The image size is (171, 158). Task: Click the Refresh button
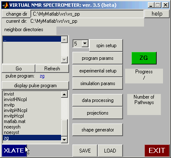(x=52, y=69)
